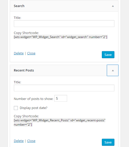The height and width of the screenshot is (147, 129).
Task: Collapse Recent Posts widget via arrow icon
Action: click(x=113, y=70)
